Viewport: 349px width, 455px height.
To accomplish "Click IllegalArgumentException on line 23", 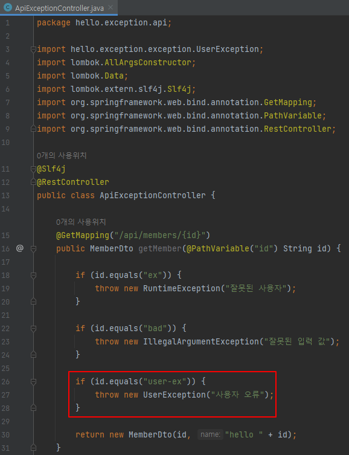I will (201, 341).
